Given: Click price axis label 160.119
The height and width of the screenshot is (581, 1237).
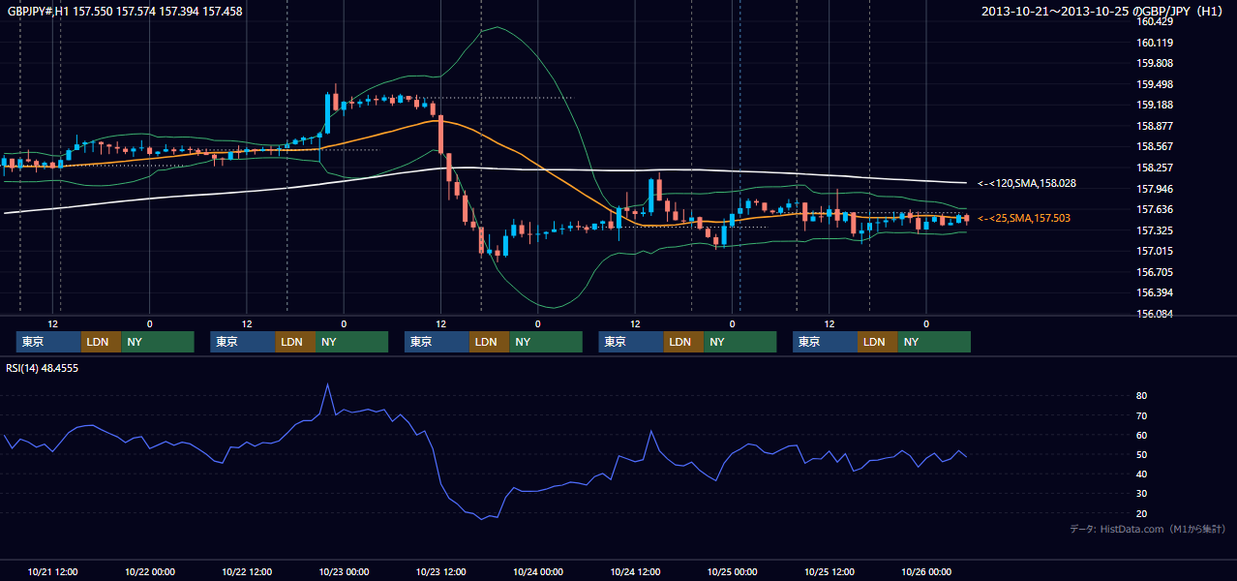Looking at the screenshot, I should (x=1156, y=43).
